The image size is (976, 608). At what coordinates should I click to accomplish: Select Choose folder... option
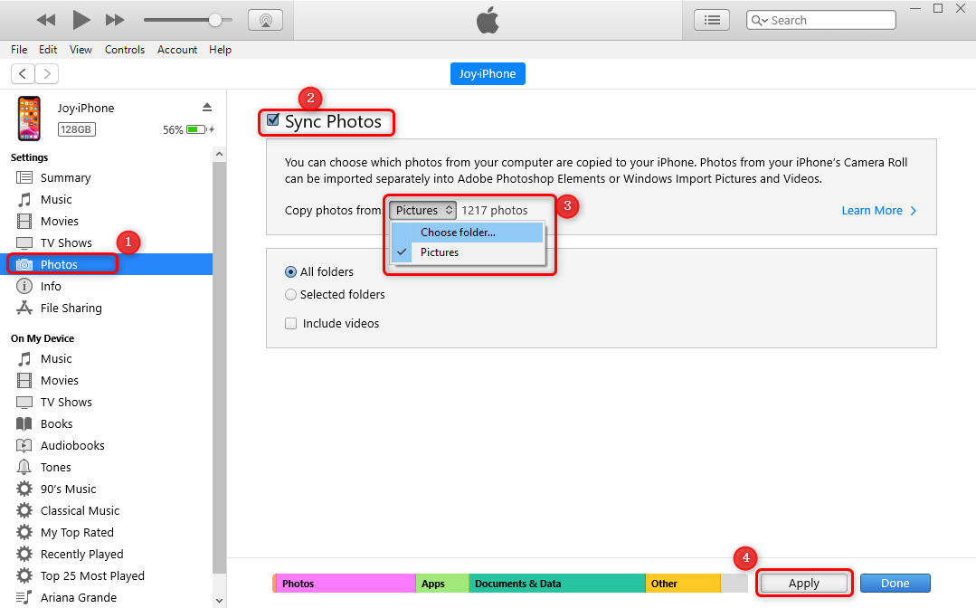(x=468, y=233)
